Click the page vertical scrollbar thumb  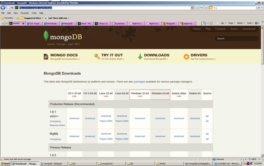[x=262, y=46]
